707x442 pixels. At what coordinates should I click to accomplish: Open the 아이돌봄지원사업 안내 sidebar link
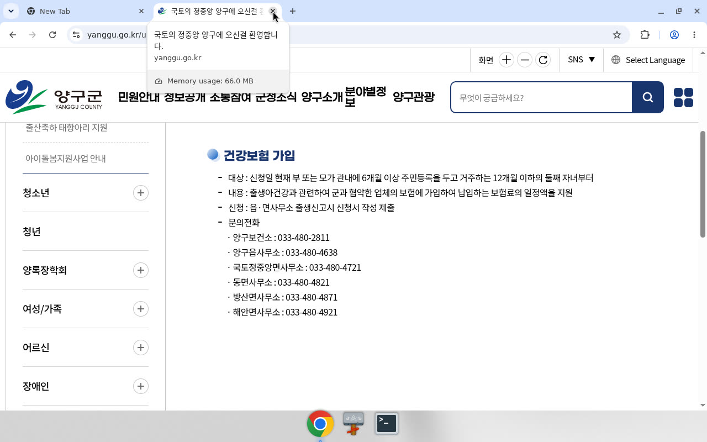click(66, 159)
